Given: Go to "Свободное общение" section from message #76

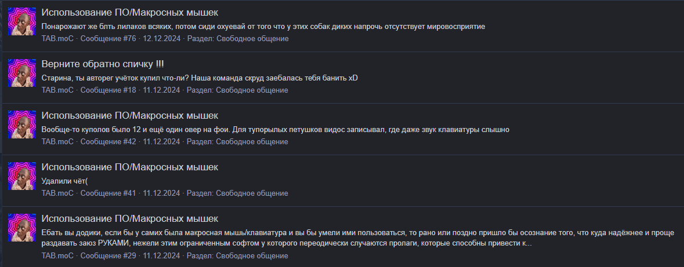Looking at the screenshot, I should coord(252,39).
